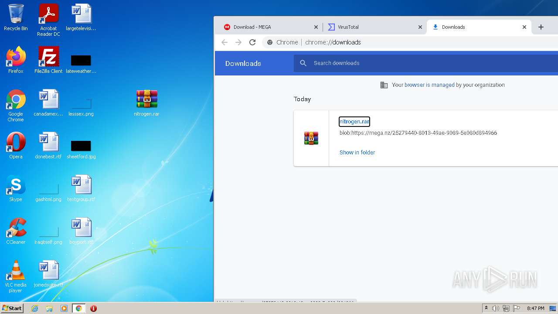
Task: Open textgroup.rtf document
Action: [81, 188]
